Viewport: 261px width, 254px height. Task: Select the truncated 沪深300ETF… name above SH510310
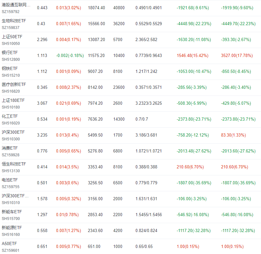pyautogui.click(x=15, y=196)
